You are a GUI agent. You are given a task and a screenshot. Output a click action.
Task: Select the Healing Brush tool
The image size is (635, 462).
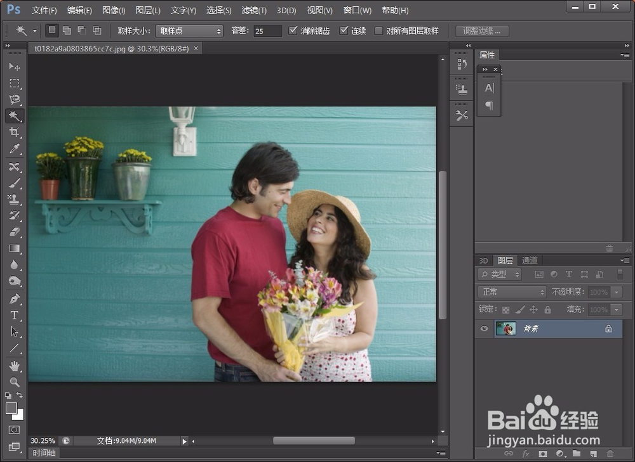click(x=15, y=167)
